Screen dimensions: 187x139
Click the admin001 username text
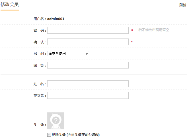(56, 19)
